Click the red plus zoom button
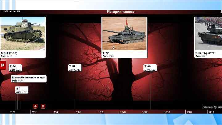This screenshot has width=222, height=125. coord(35,106)
